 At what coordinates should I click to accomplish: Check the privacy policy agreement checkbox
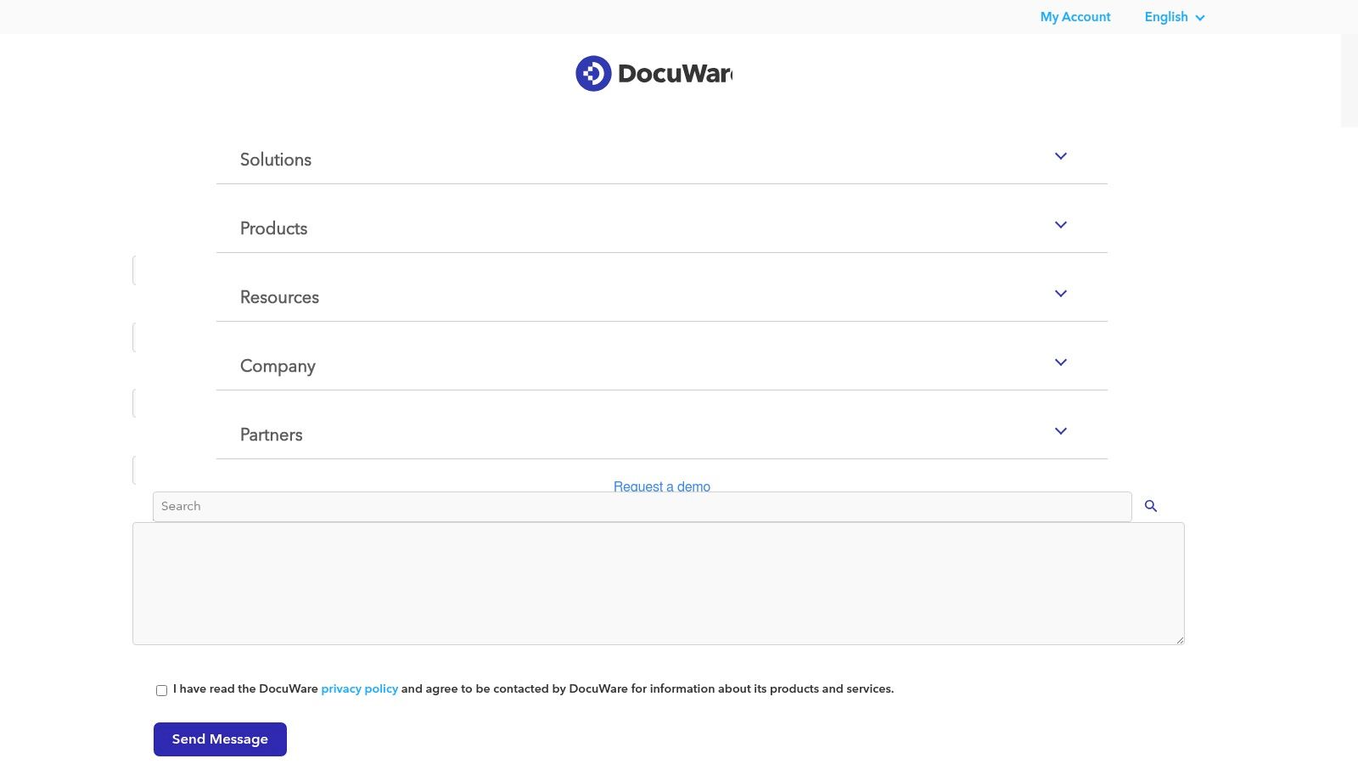pos(161,690)
